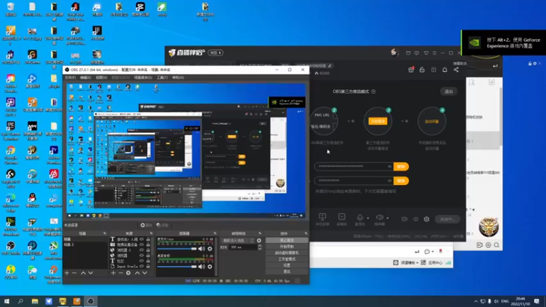546x307 pixels.
Task: Toggle lock on top text source
Action: coord(148,239)
